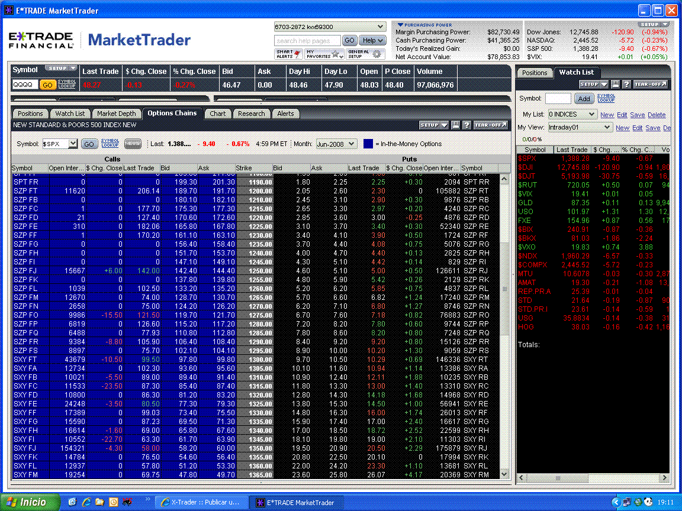
Task: Change expiration Month Jun-2008 dropdown
Action: point(336,144)
